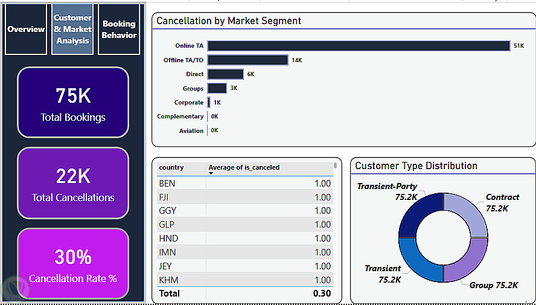Select the 75K Total Bookings card

(73, 102)
